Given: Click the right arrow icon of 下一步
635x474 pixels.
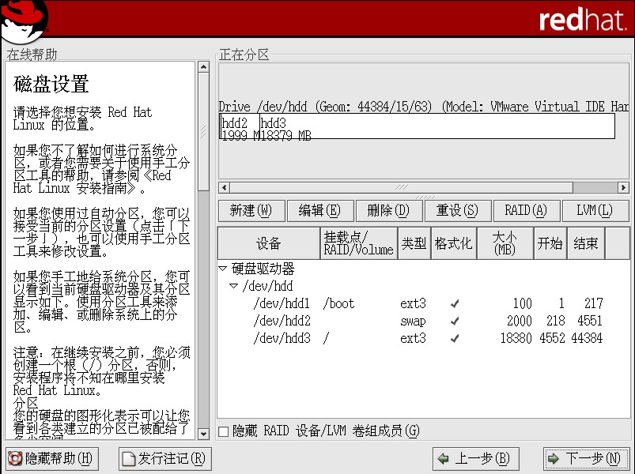Looking at the screenshot, I should (x=553, y=459).
